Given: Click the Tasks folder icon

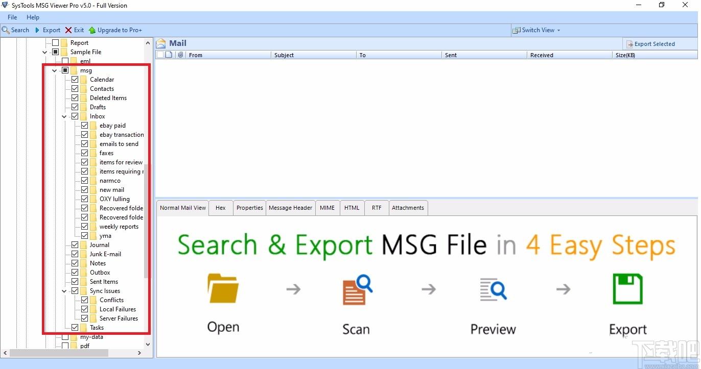Looking at the screenshot, I should tap(84, 328).
